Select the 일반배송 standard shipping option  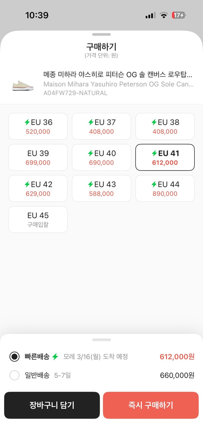click(14, 375)
